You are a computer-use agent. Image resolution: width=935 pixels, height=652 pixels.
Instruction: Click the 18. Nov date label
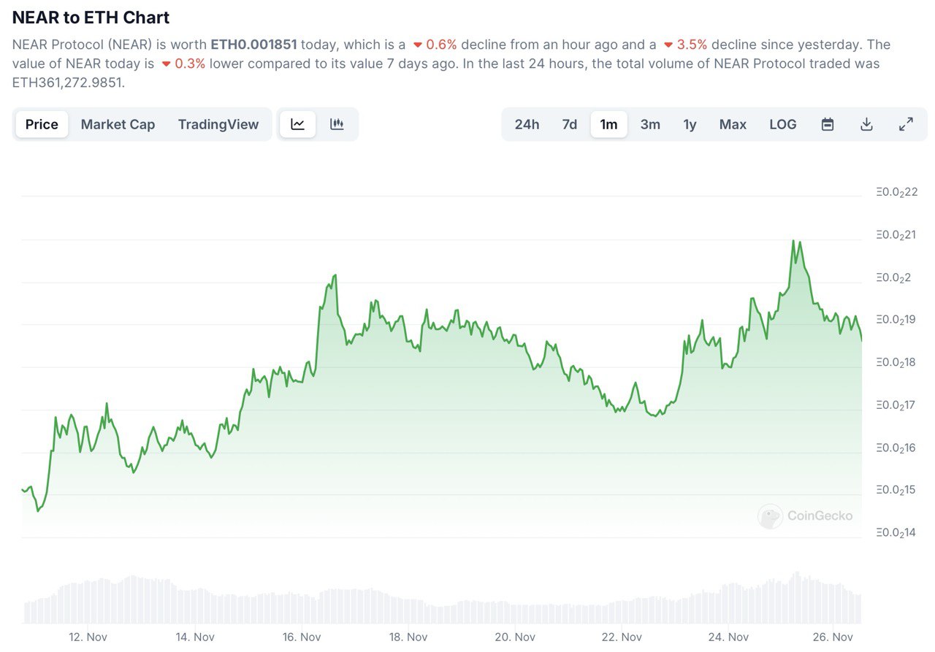[x=408, y=637]
